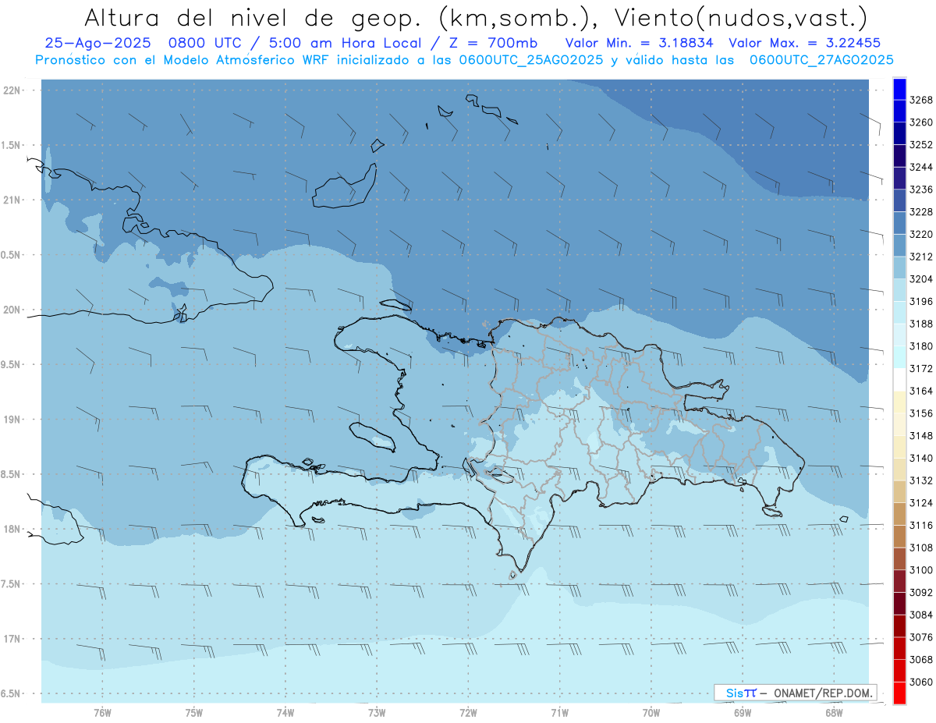
Task: Click the legend swatch between 3092 and 3084
Action: (899, 604)
